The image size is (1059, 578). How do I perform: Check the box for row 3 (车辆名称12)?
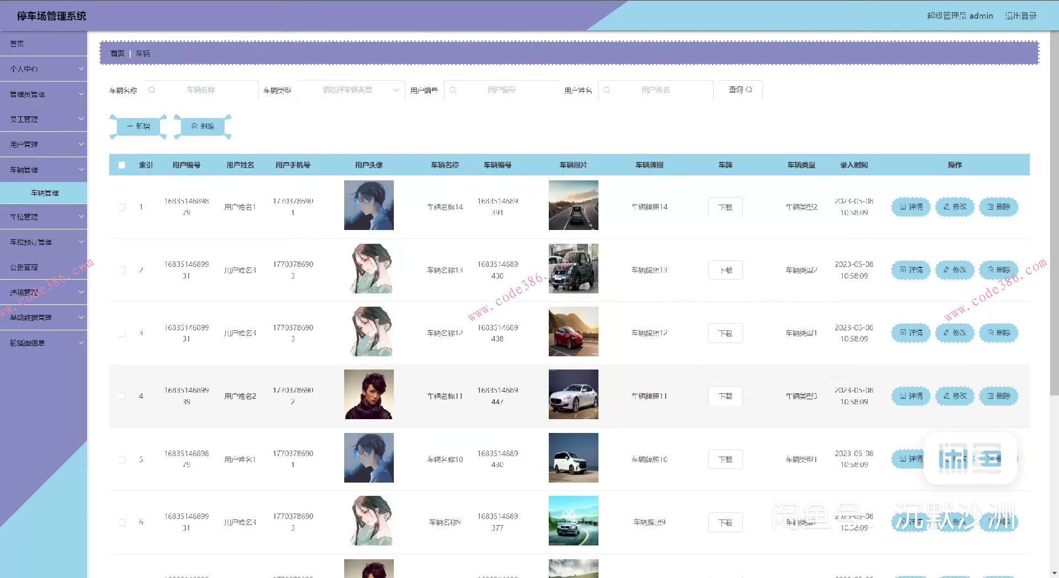tap(122, 333)
